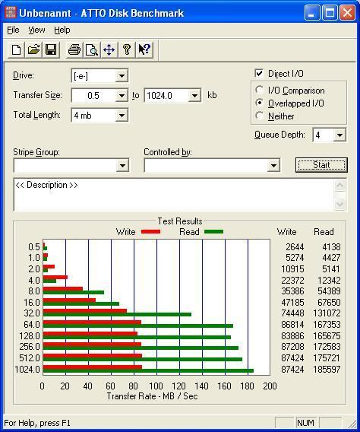Click the write value 10915

292,269
